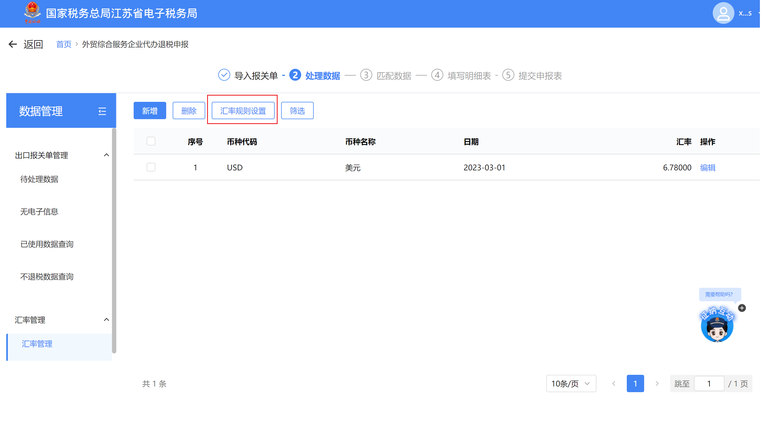
Task: Click 编辑 link for USD row
Action: (707, 167)
